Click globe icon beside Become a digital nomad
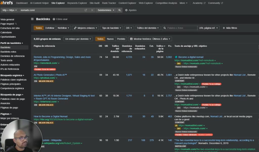The height and width of the screenshot is (152, 259). coord(176,57)
